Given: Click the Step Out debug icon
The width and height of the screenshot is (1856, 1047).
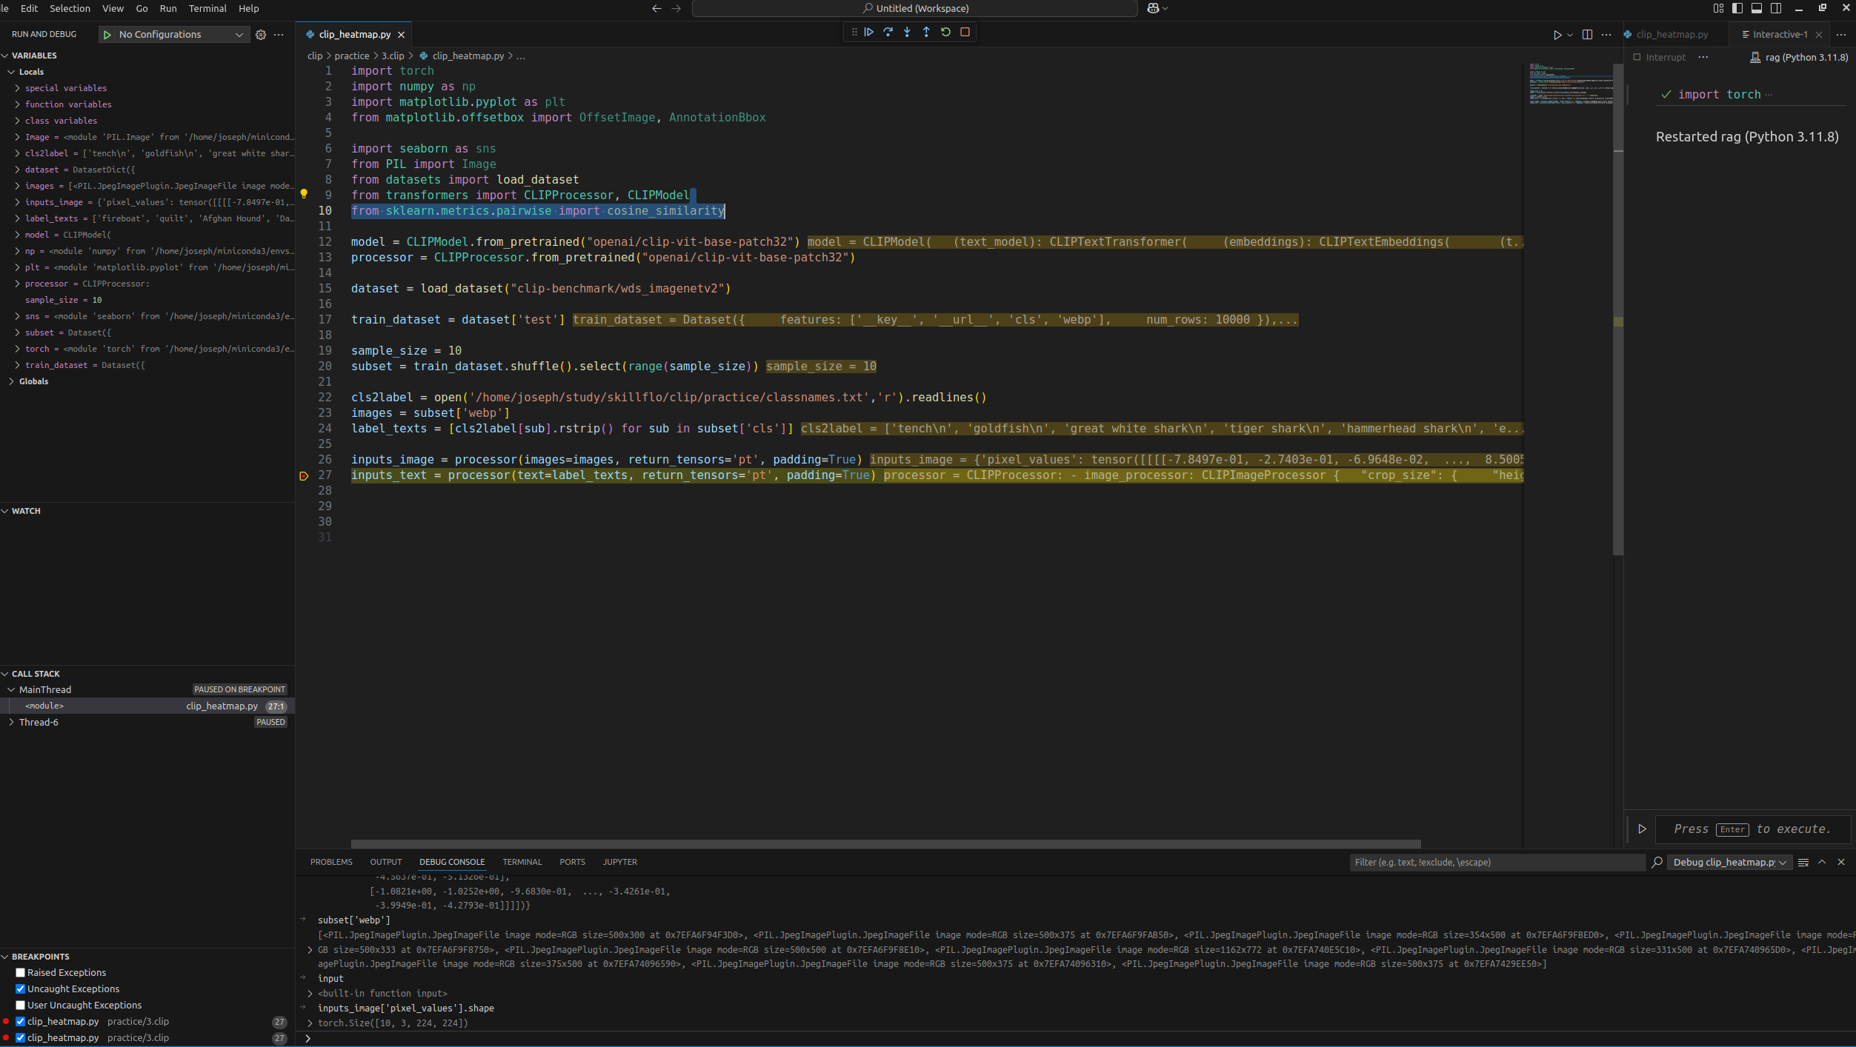Looking at the screenshot, I should click(x=926, y=32).
